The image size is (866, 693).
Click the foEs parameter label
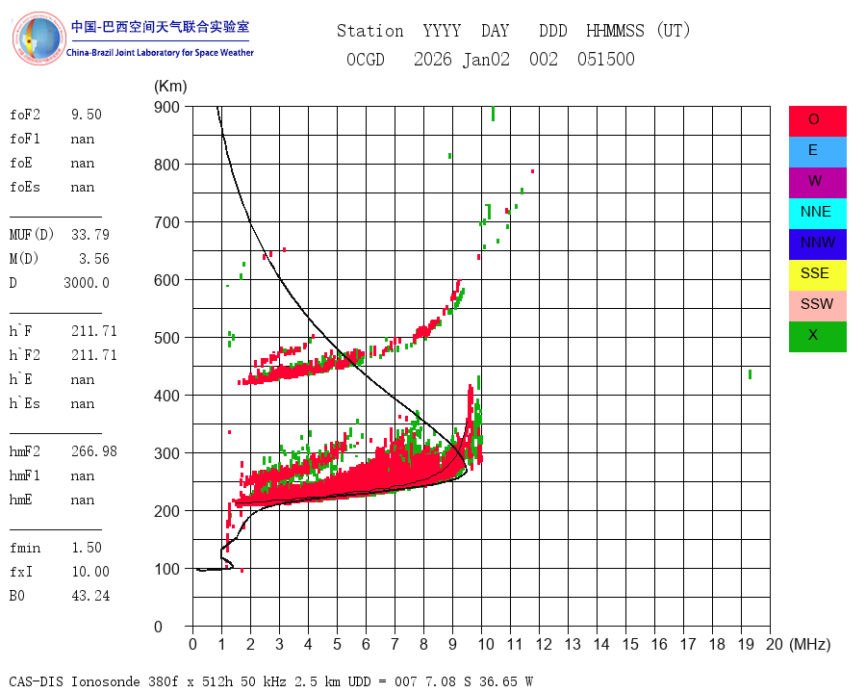(x=25, y=187)
